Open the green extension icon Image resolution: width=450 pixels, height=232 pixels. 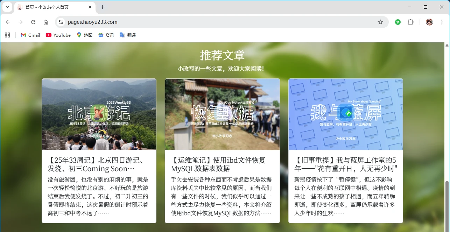tap(398, 22)
